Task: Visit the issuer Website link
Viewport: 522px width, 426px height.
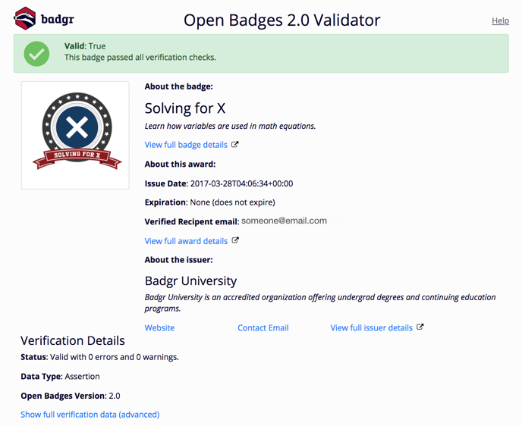Action: 159,327
